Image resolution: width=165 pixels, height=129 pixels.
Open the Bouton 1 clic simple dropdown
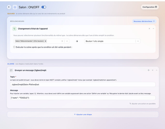[138, 41]
